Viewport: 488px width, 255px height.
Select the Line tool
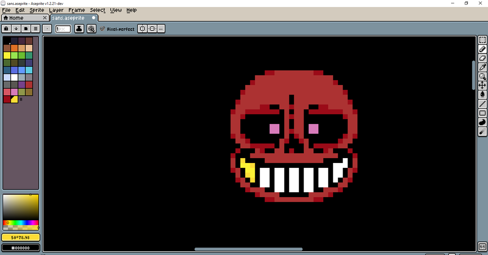(x=482, y=104)
